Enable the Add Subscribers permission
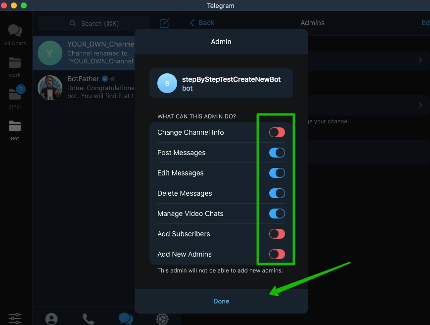430x325 pixels. point(277,234)
